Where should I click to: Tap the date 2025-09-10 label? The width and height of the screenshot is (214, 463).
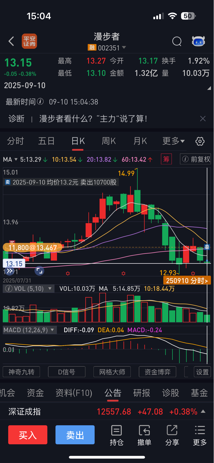pyautogui.click(x=25, y=85)
